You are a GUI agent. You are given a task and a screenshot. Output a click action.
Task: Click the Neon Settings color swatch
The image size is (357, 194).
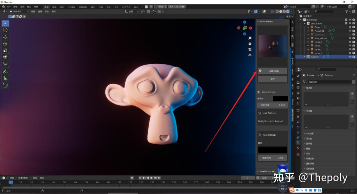[x=272, y=150]
